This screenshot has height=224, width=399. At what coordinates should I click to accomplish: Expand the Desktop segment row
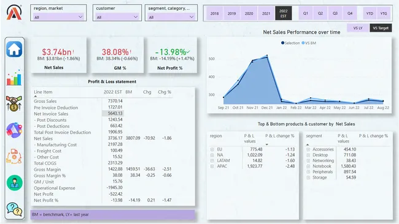click(x=308, y=155)
